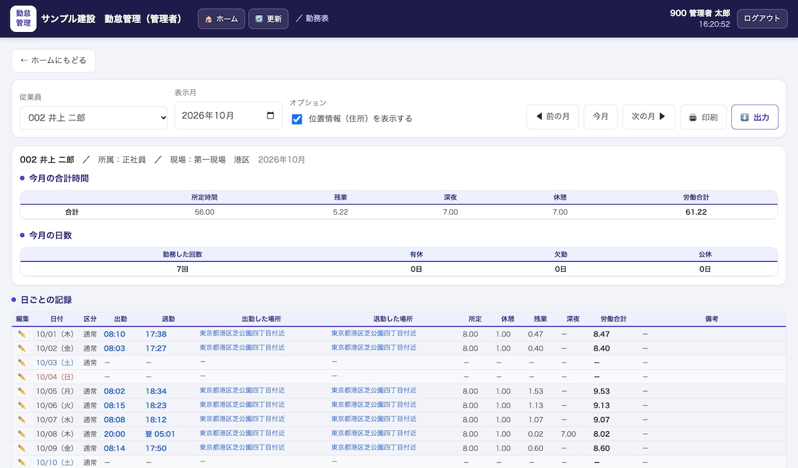Click the ログアウト button
The image size is (798, 468).
762,18
